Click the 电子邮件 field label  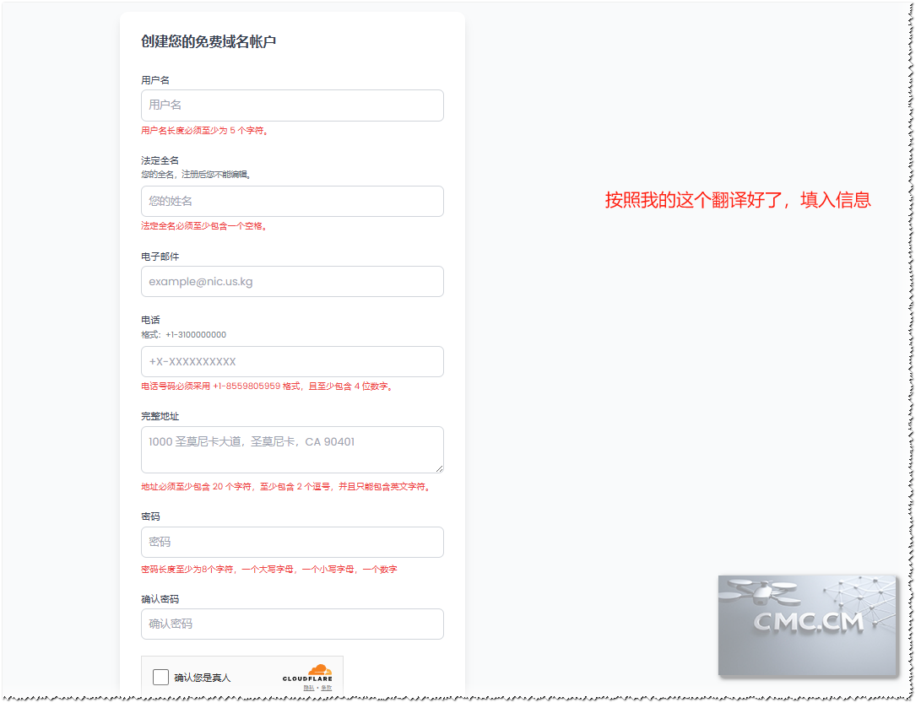(x=160, y=257)
